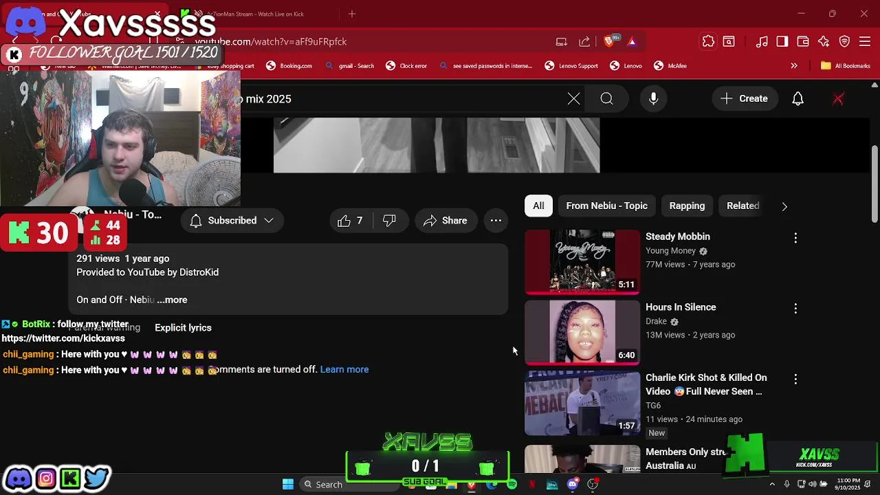Select the All filter chip
Image resolution: width=880 pixels, height=495 pixels.
(x=538, y=206)
